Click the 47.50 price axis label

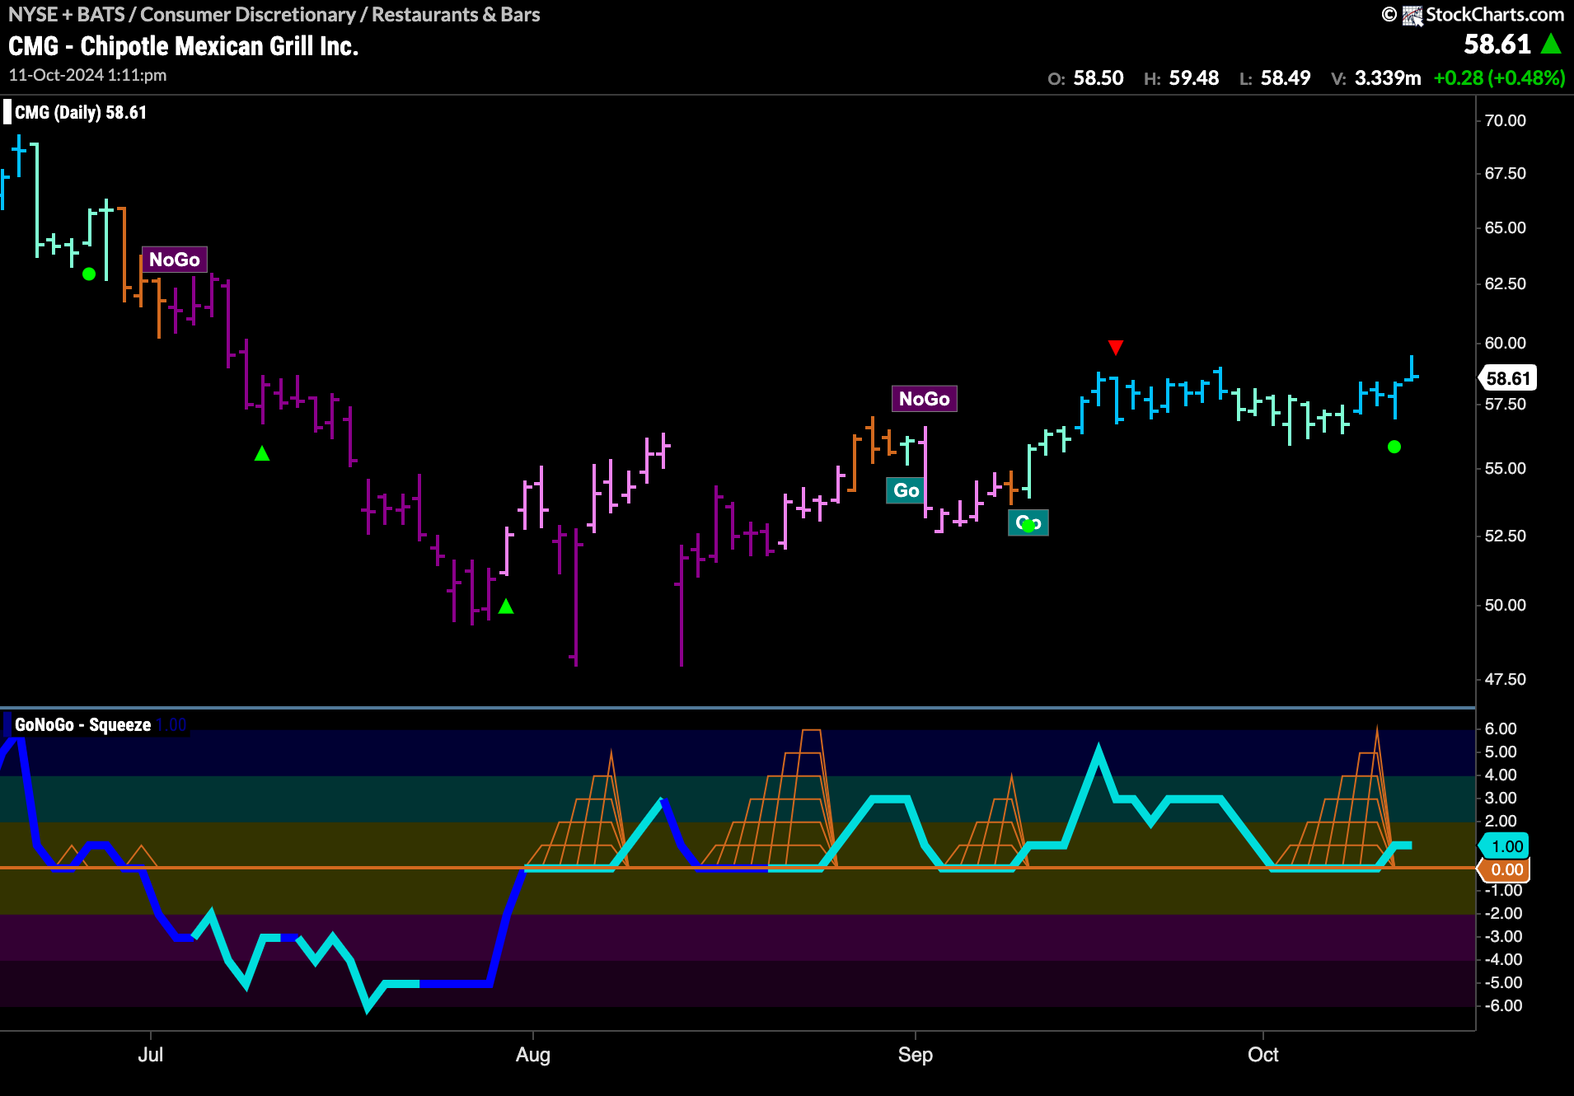[x=1505, y=679]
